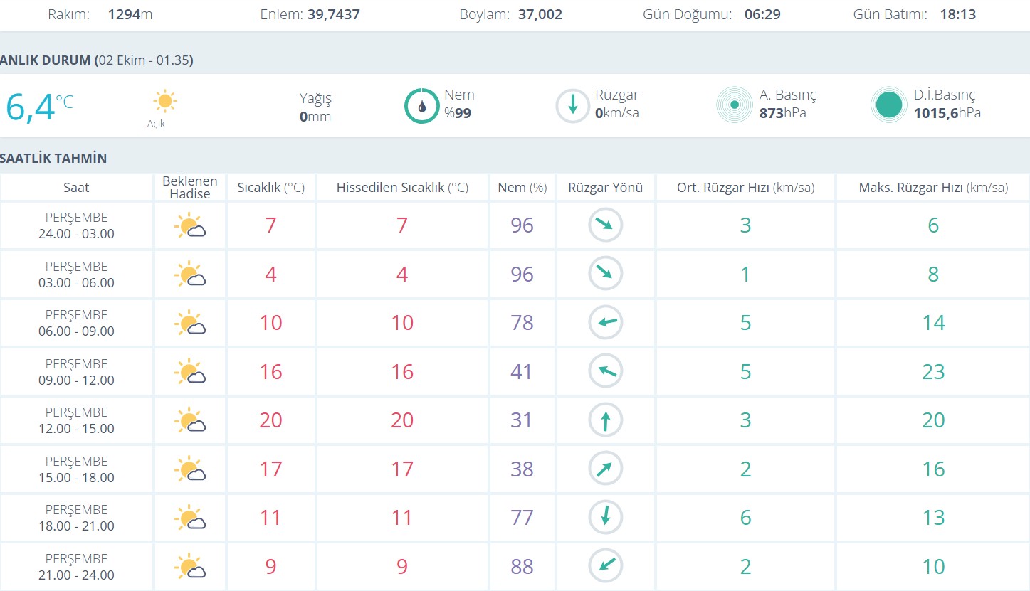Image resolution: width=1030 pixels, height=591 pixels.
Task: Select the Beklenen Hadise column header
Action: coord(190,188)
